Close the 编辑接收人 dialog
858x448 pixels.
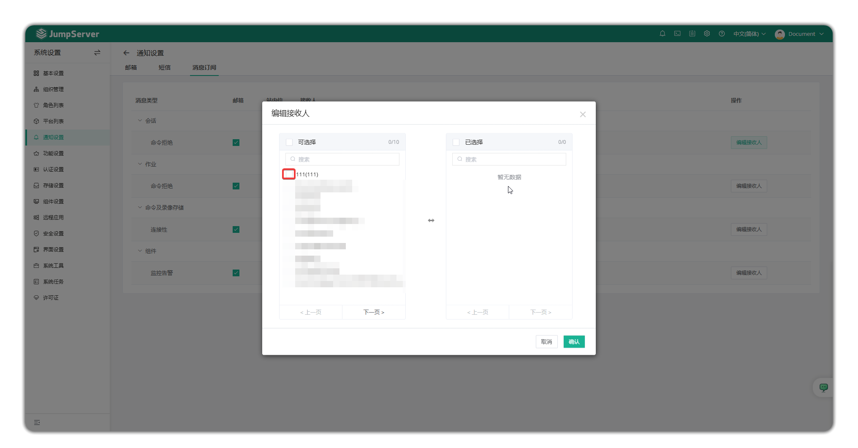pyautogui.click(x=583, y=114)
